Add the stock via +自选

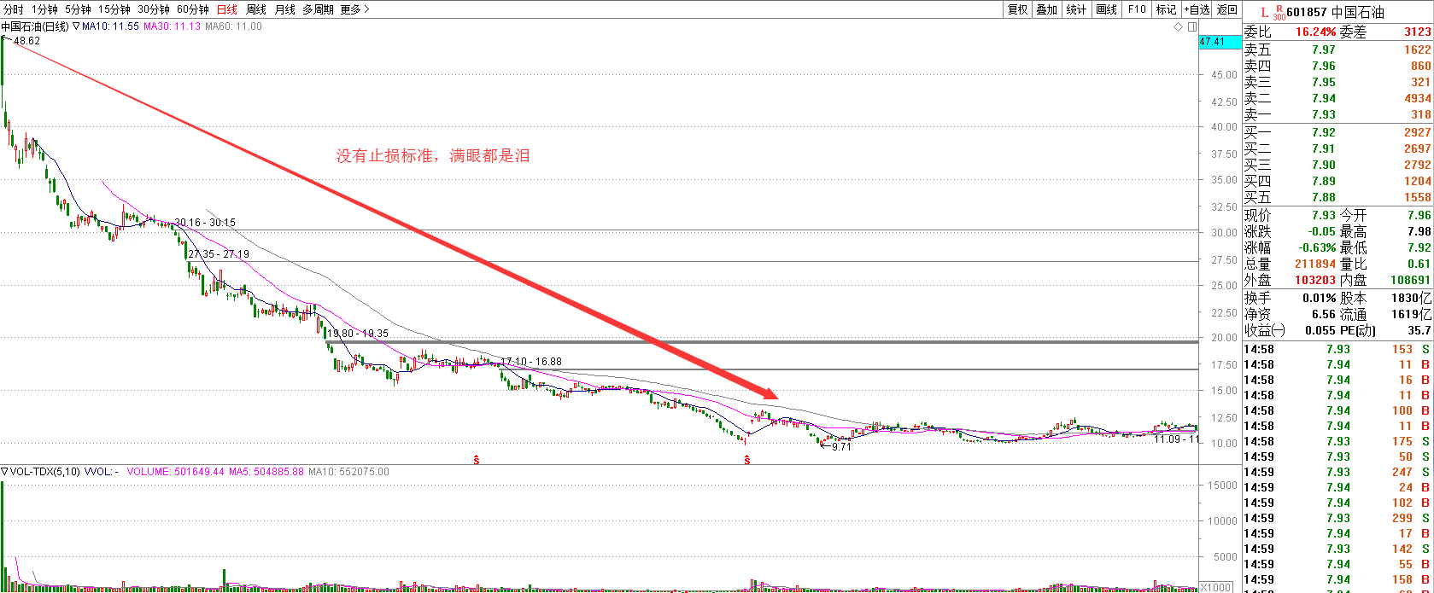1197,9
